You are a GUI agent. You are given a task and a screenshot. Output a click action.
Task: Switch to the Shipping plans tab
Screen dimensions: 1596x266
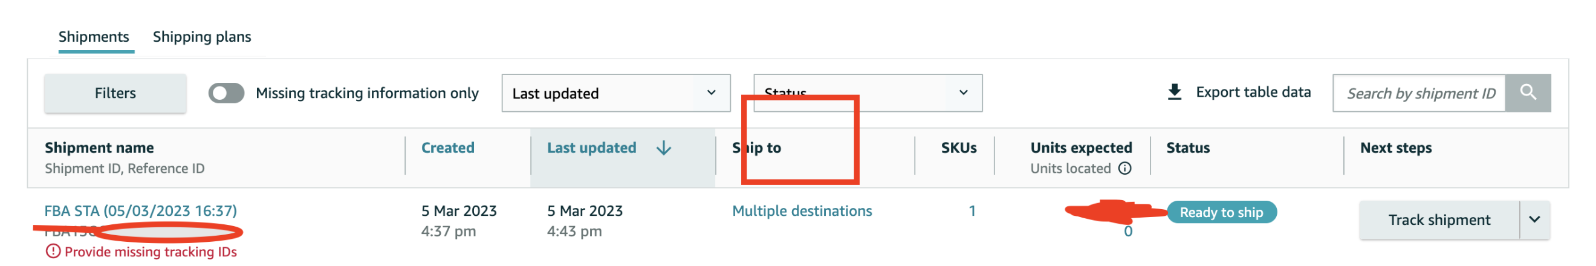[202, 37]
